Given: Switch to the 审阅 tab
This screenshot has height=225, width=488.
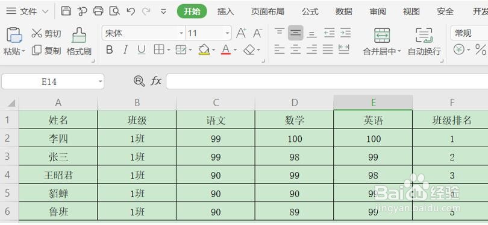Looking at the screenshot, I should 378,11.
